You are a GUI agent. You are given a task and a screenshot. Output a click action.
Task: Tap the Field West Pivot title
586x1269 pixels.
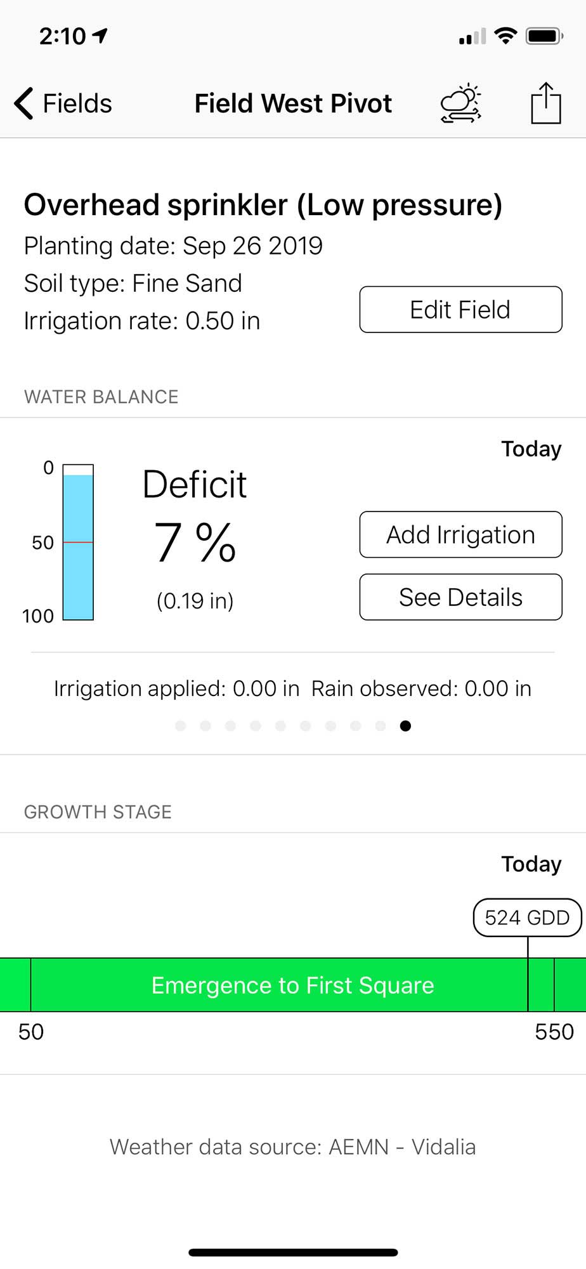[x=293, y=103]
